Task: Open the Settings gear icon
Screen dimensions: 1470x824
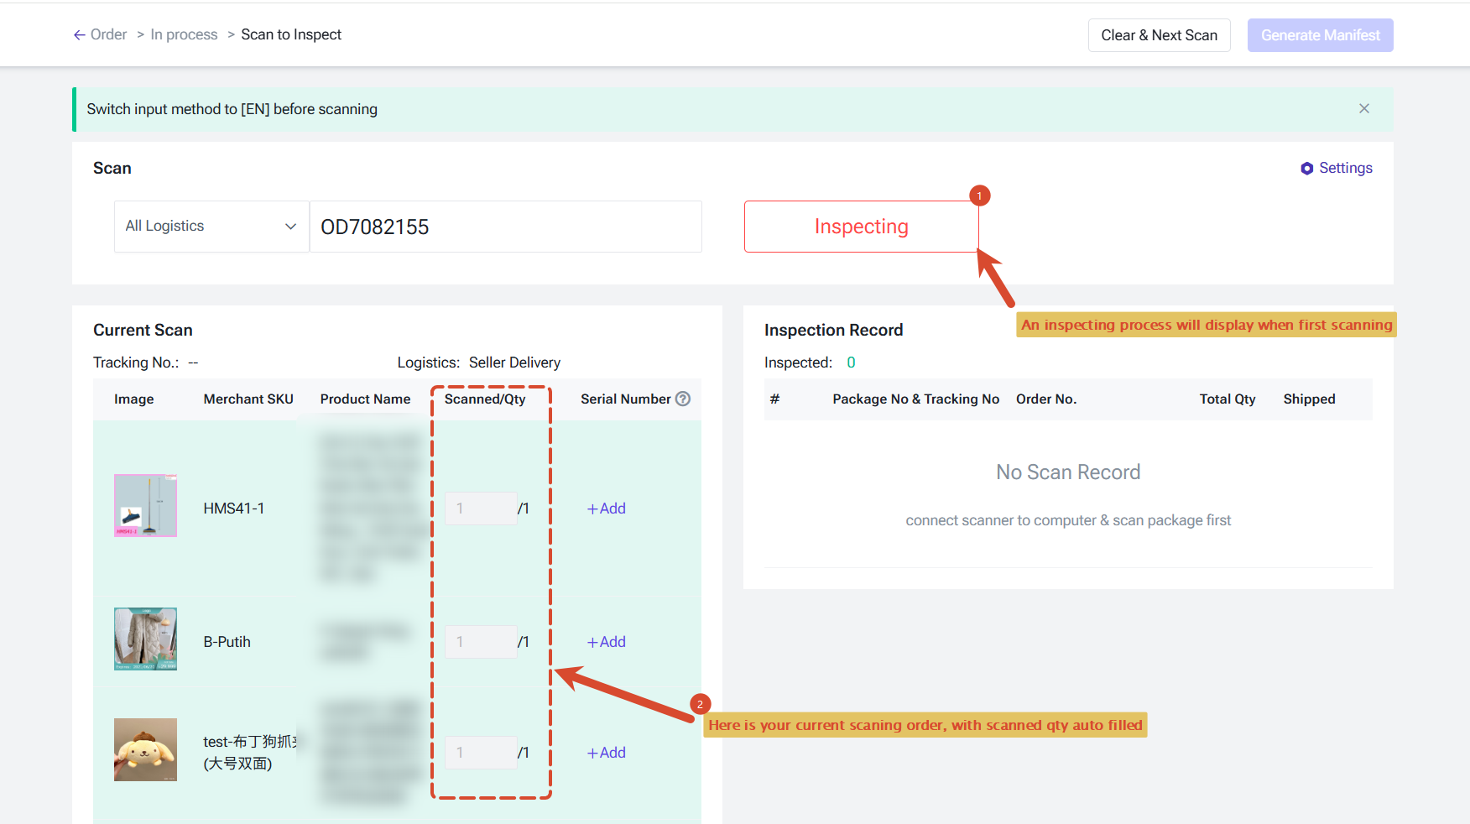Action: click(x=1306, y=169)
